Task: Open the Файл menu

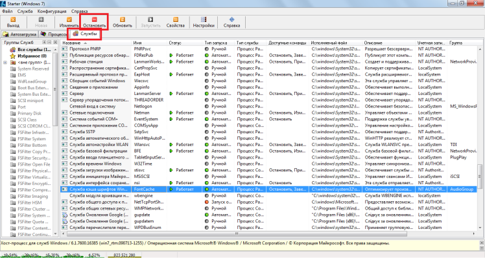Action: point(7,11)
